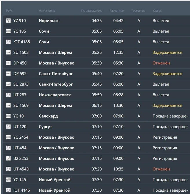This screenshot has width=190, height=194.
Task: Click flight number ЮТ 4145
Action: pyautogui.click(x=22, y=190)
